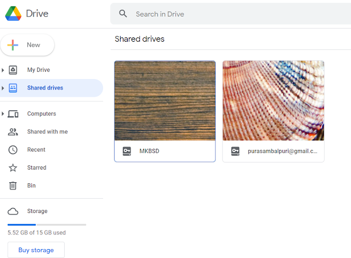Open My Drive in sidebar

pyautogui.click(x=38, y=70)
